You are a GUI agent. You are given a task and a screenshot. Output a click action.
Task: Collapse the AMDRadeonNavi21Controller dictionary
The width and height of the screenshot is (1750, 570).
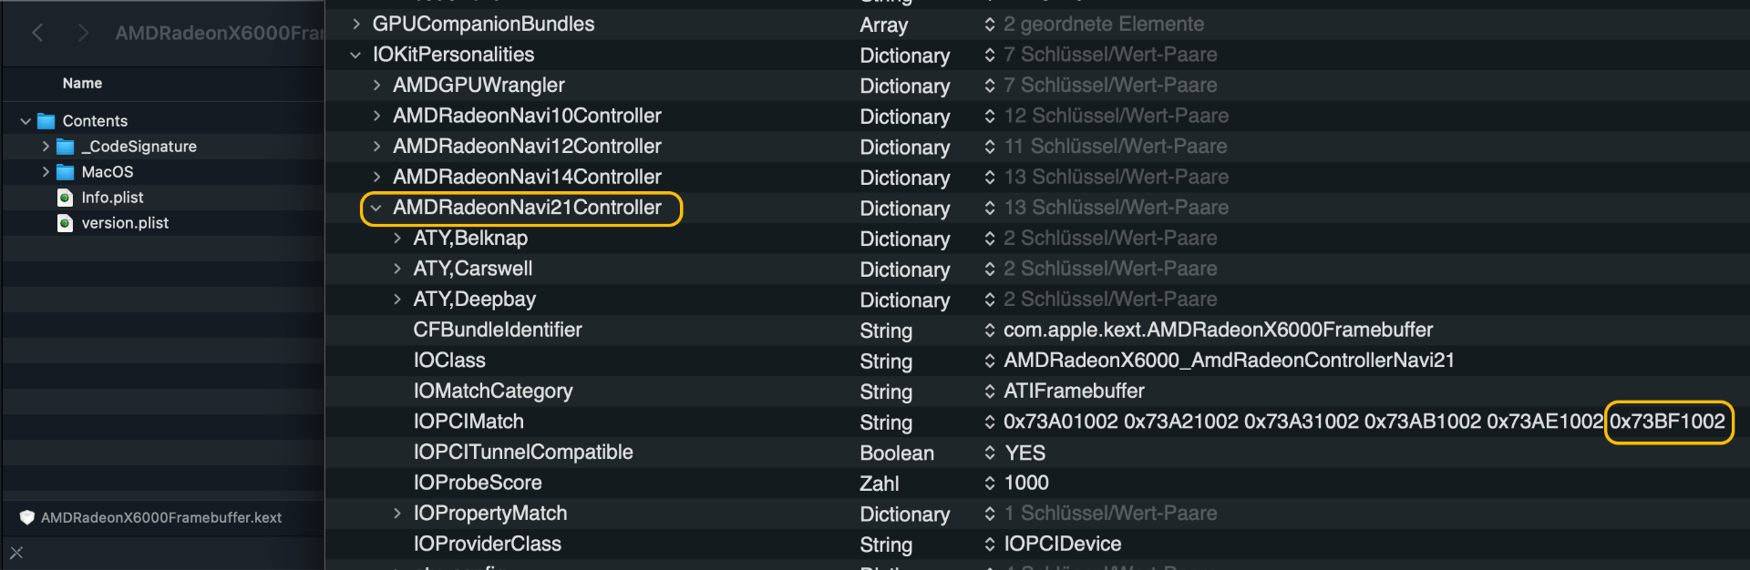tap(376, 208)
